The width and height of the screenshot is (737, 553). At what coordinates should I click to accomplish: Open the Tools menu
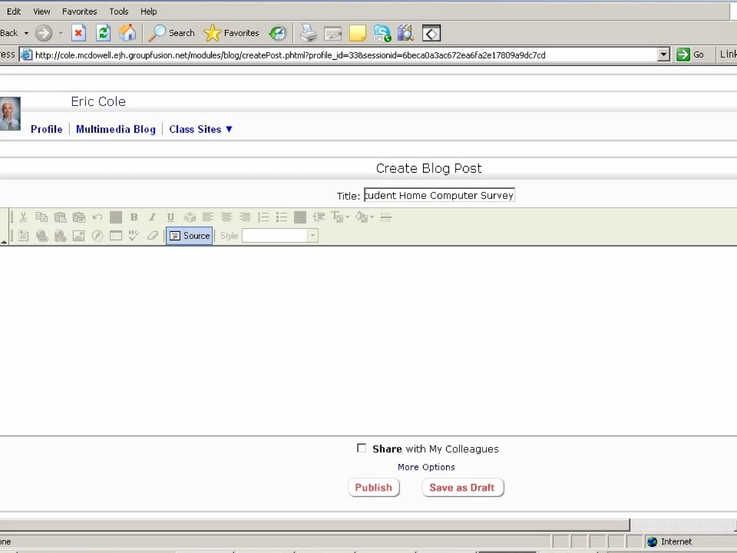tap(119, 12)
